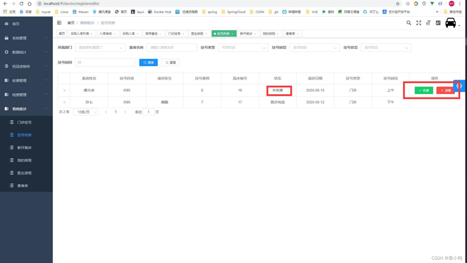The image size is (467, 263).
Task: Close the 医生排班 tab
Action: (x=206, y=34)
